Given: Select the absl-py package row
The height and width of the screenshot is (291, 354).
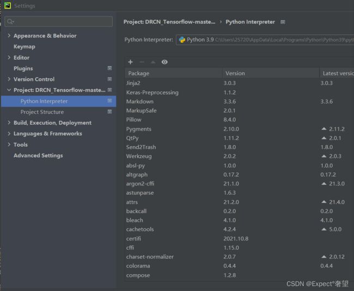Looking at the screenshot, I should coord(239,165).
